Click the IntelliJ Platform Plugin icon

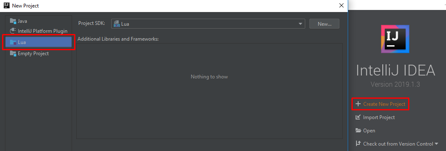(x=13, y=31)
